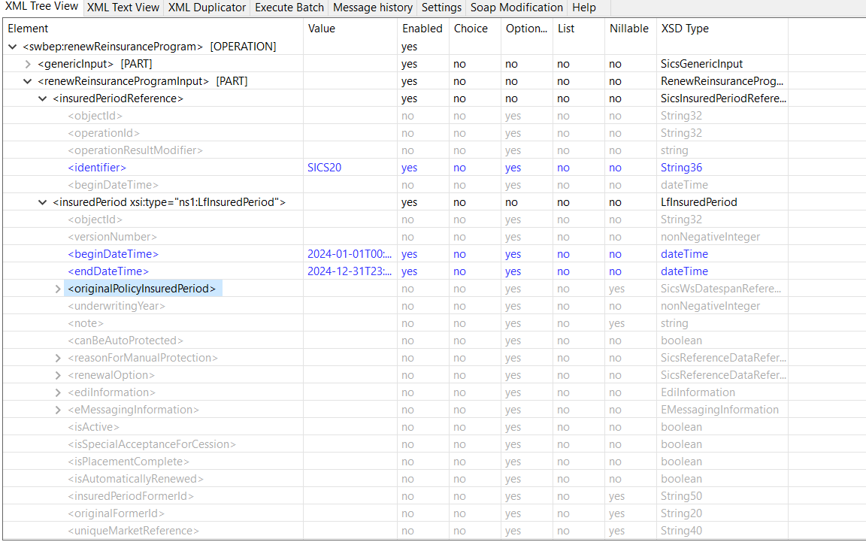Expand the reasonForManualProtection node
866x548 pixels.
click(58, 358)
